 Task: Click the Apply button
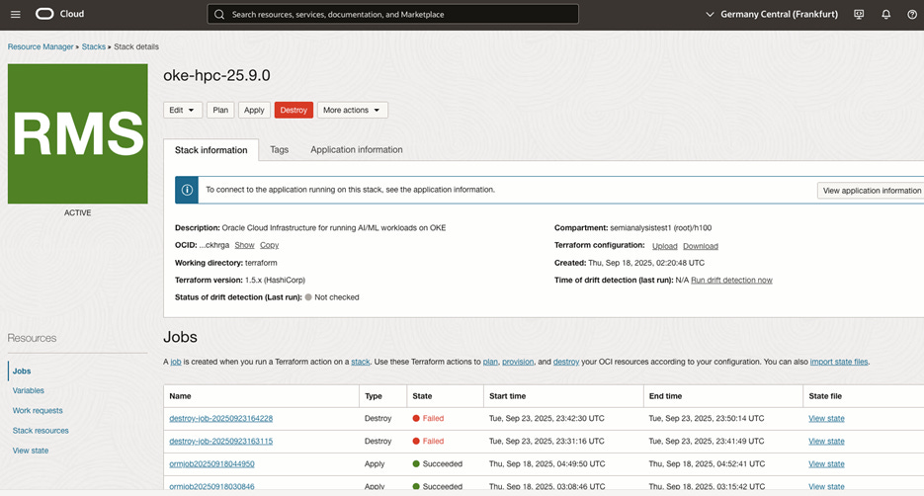point(254,110)
